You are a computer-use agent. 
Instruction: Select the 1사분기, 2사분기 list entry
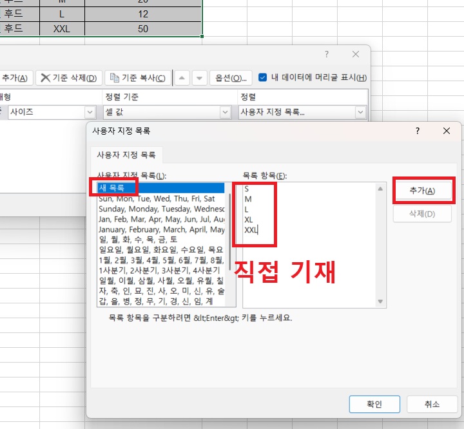[x=160, y=270]
